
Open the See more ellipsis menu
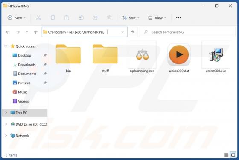178,18
